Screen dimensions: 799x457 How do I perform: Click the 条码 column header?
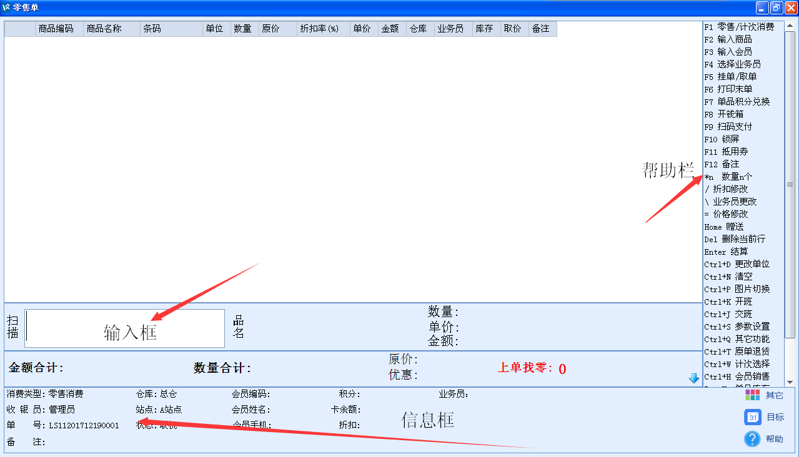[171, 29]
